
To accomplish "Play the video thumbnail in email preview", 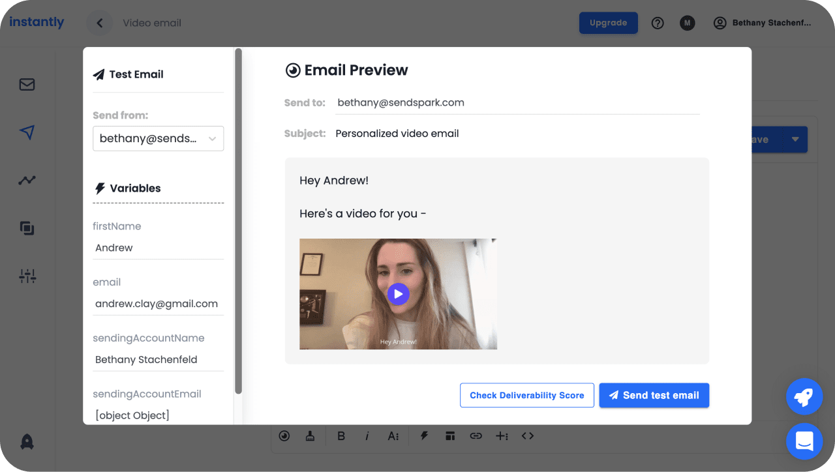I will pos(398,294).
